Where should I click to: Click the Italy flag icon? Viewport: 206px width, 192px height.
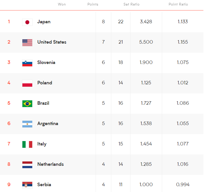click(x=27, y=144)
